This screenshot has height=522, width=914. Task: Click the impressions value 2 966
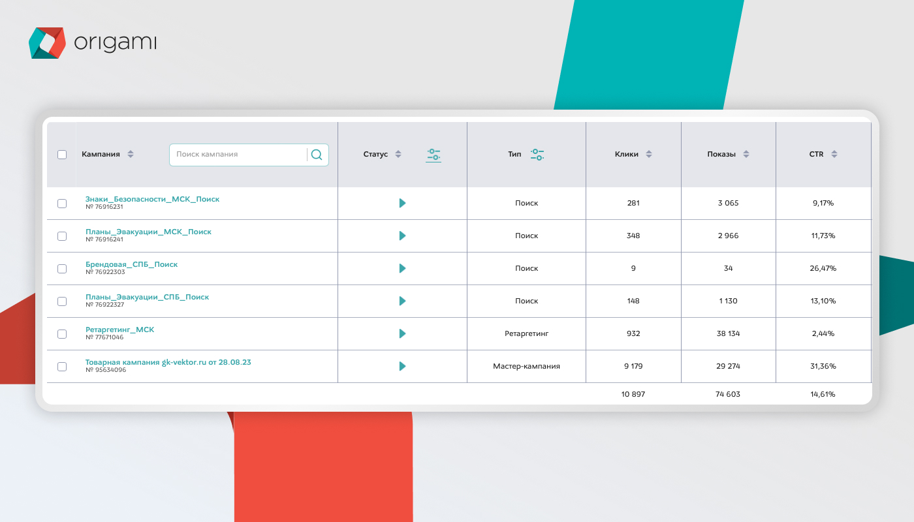pos(728,236)
